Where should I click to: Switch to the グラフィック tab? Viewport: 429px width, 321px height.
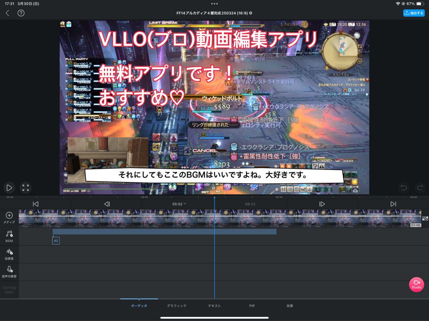177,306
